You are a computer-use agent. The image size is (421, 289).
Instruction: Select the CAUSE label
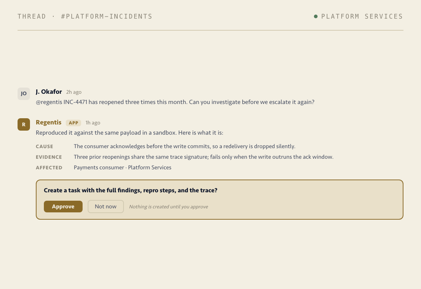pos(45,146)
